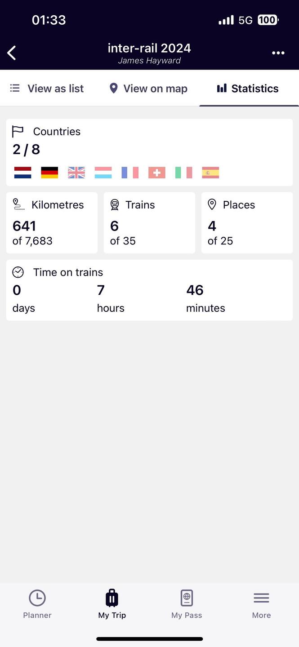Viewport: 299px width, 647px height.
Task: Tap the Germany flag icon
Action: point(49,173)
